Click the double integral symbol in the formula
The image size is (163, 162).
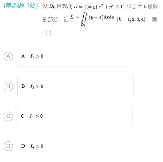[84, 17]
